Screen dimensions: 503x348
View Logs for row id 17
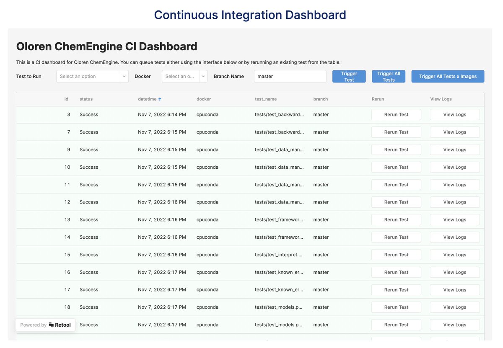point(455,290)
